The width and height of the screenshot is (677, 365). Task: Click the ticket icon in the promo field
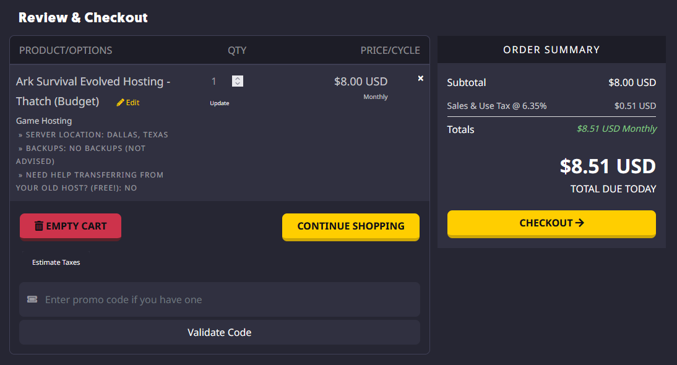coord(32,299)
